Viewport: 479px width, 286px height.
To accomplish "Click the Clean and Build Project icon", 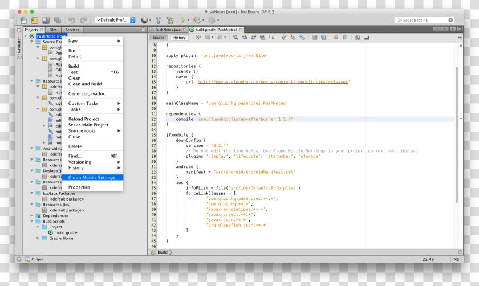I will (170, 20).
